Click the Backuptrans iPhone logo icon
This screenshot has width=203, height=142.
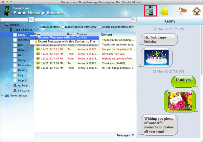coord(7,11)
